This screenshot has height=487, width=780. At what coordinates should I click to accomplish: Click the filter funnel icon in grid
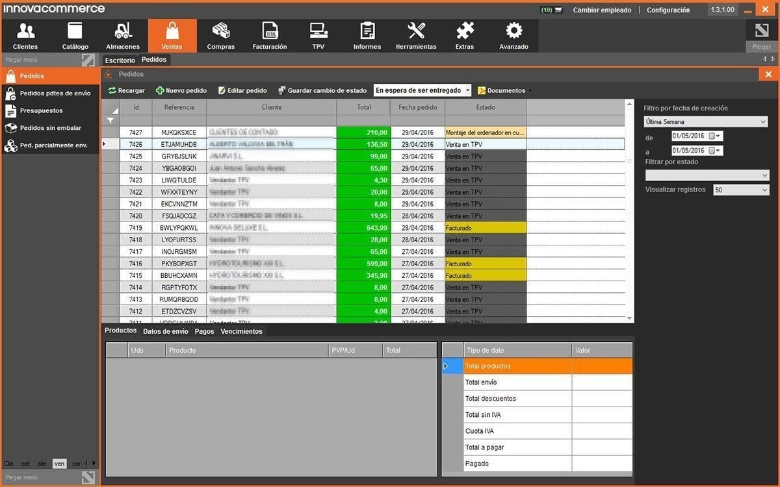coord(110,121)
